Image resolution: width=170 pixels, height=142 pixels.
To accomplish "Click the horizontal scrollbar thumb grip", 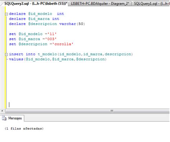I will click(x=112, y=111).
